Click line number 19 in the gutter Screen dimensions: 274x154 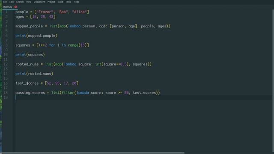(x=6, y=98)
